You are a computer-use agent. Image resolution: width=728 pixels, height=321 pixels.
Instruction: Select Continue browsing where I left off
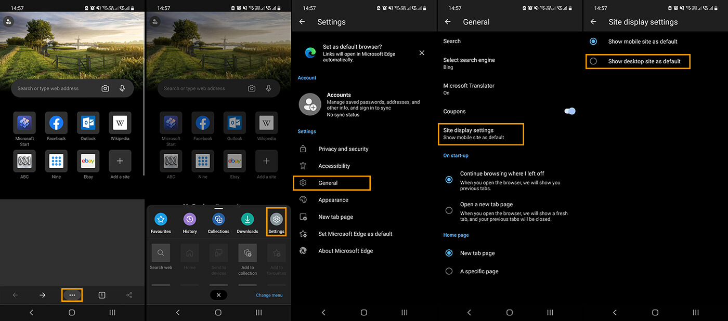449,180
